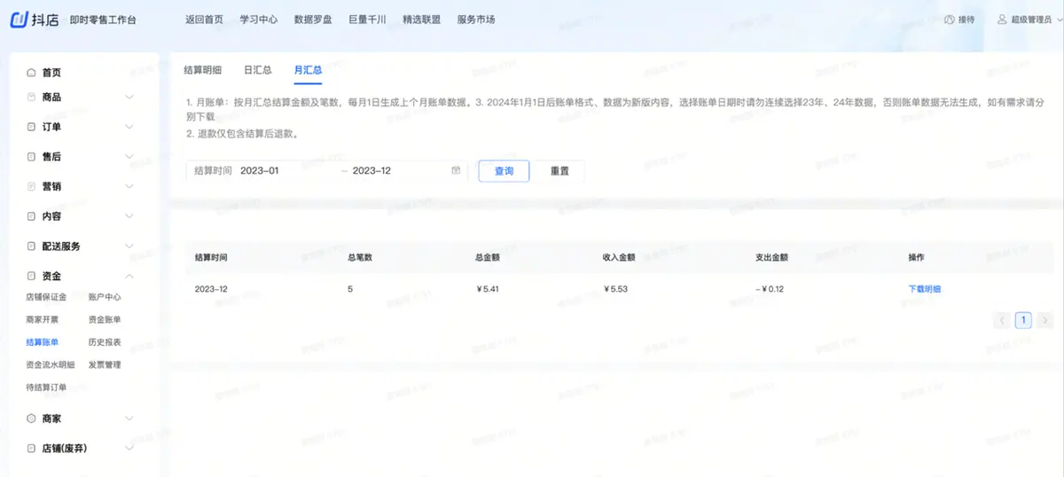This screenshot has height=477, width=1064.
Task: Open 返回首页 in top navigation
Action: (204, 20)
